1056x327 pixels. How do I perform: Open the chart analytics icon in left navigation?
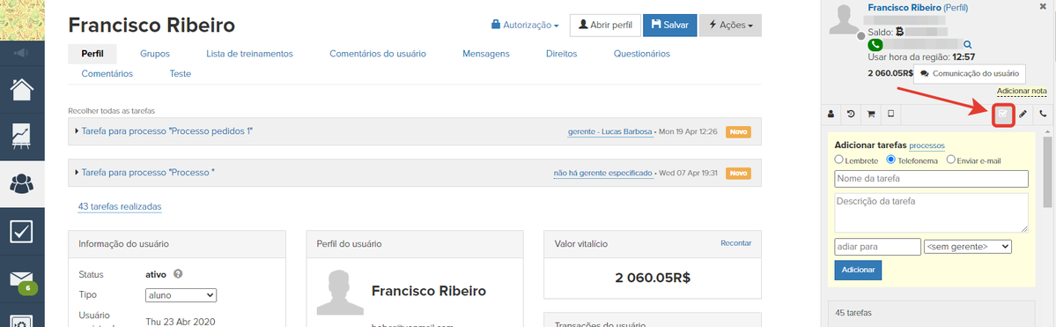[22, 136]
